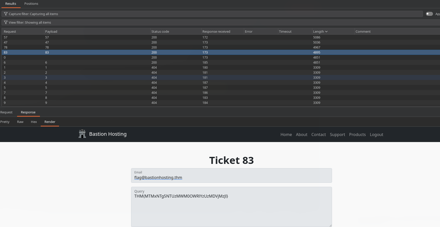Click the view filter funnel icon
Image resolution: width=440 pixels, height=227 pixels.
[6, 22]
